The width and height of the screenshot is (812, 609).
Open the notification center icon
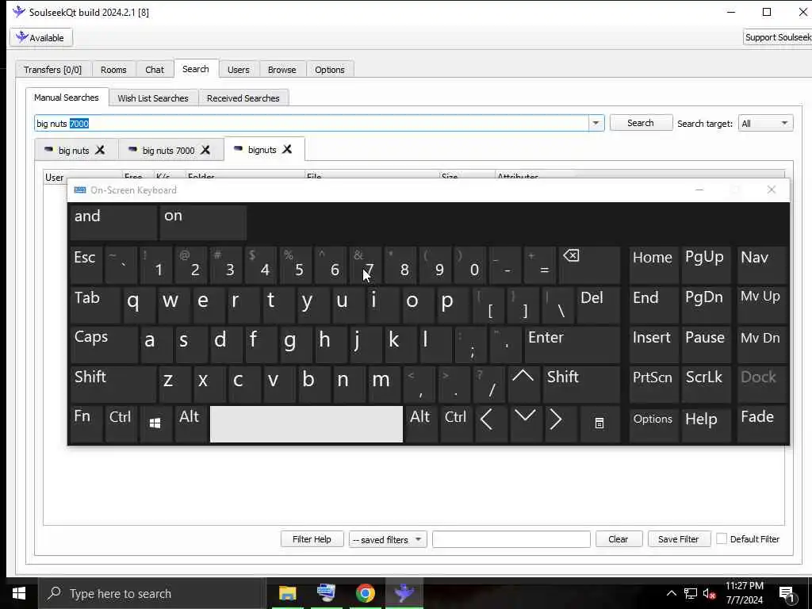tap(787, 595)
